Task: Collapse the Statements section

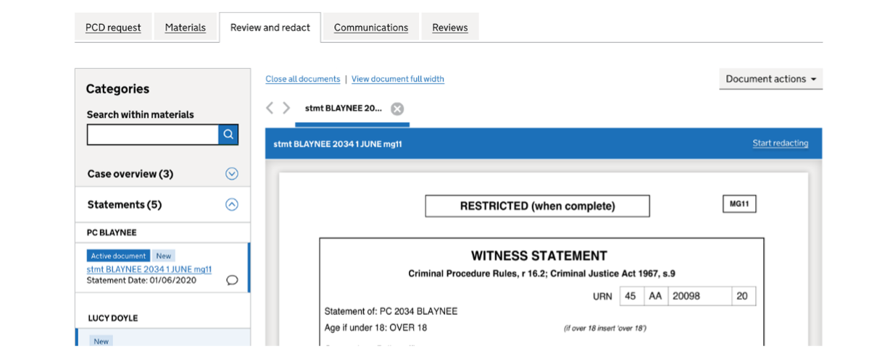Action: 232,205
